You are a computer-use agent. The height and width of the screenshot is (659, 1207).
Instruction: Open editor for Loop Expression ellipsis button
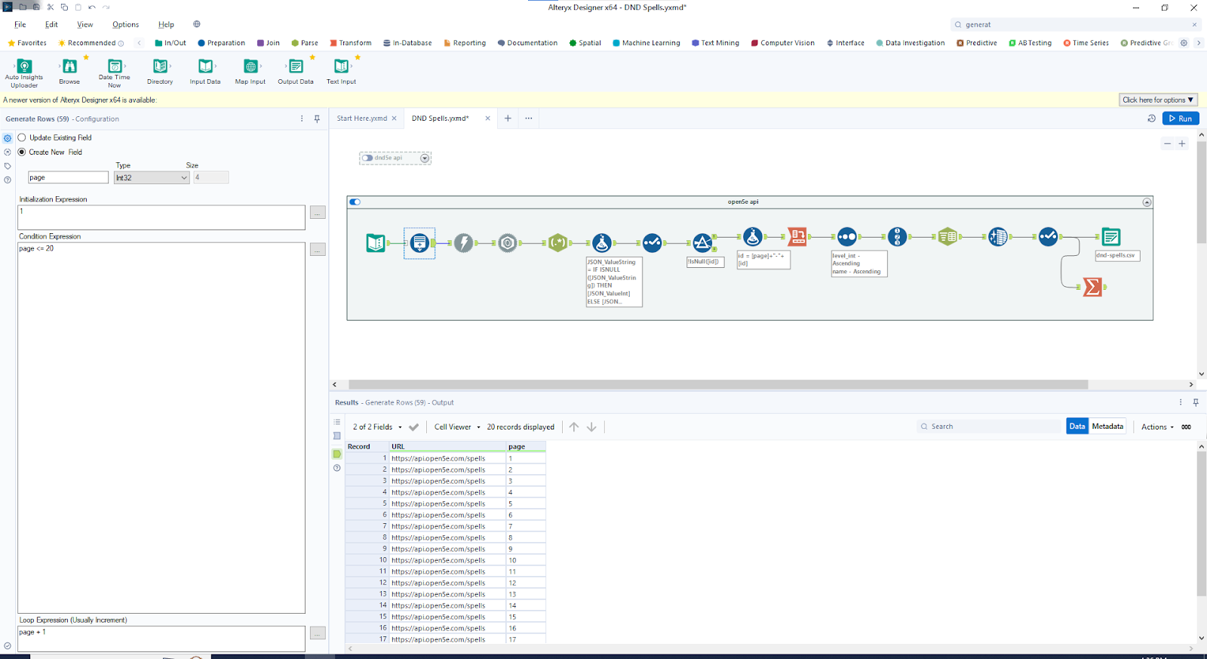(x=318, y=633)
